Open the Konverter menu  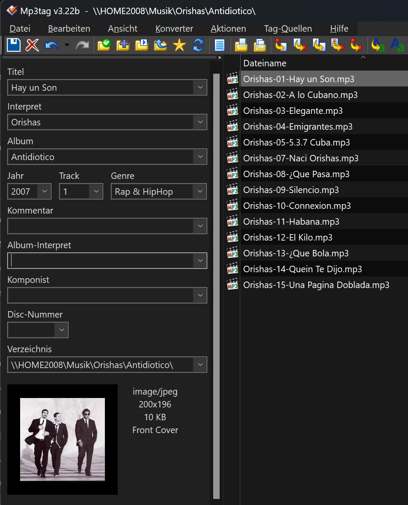174,29
